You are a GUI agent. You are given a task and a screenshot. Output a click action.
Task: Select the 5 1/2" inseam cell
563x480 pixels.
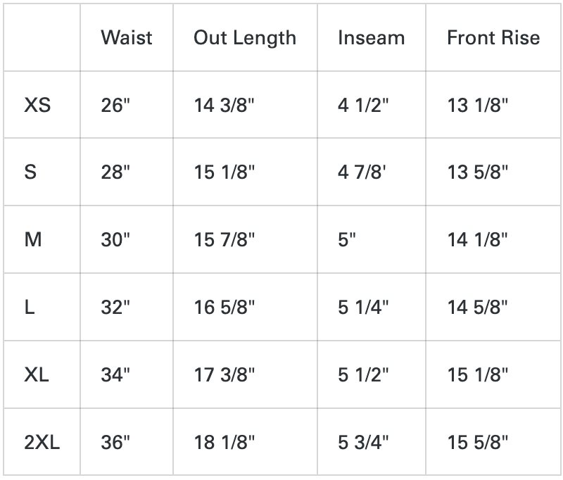coord(363,375)
